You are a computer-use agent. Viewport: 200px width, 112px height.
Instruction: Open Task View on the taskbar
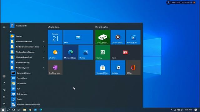[19, 110]
